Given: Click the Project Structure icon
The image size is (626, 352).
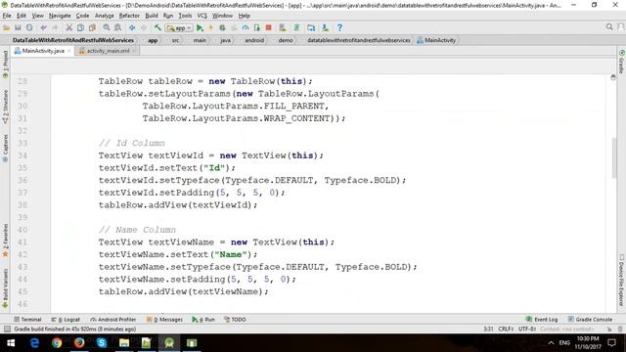Looking at the screenshot, I should (x=311, y=28).
